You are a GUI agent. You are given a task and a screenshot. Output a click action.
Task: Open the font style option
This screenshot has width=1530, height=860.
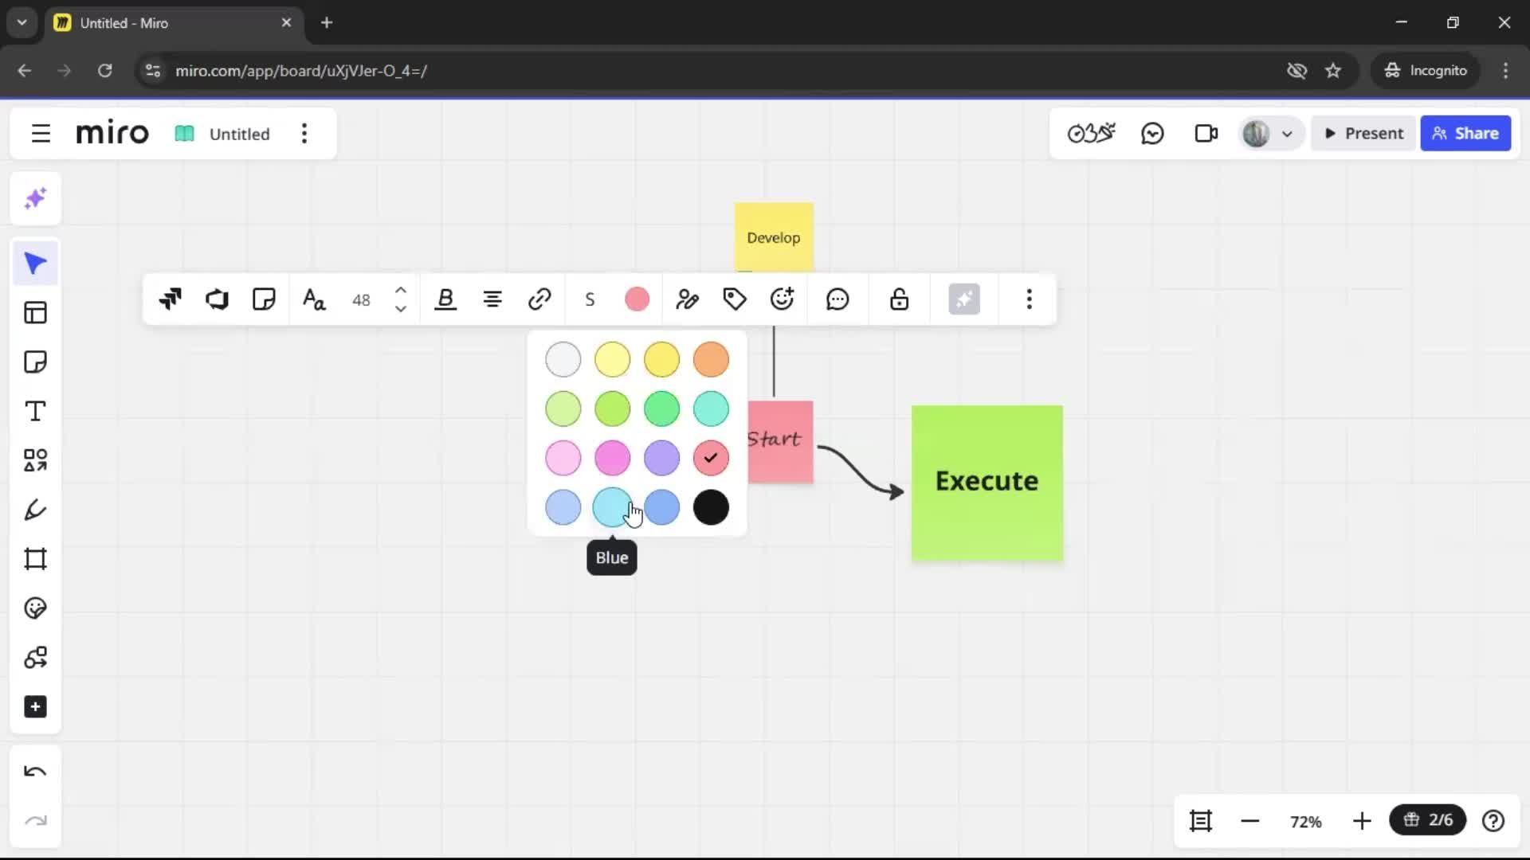coord(314,299)
